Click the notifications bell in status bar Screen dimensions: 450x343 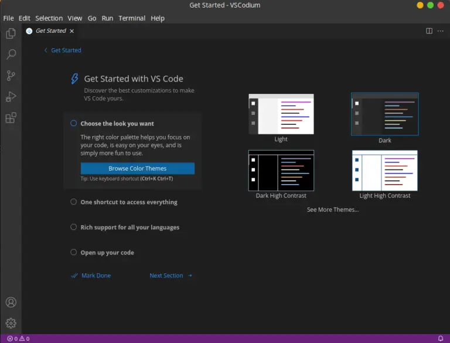coord(441,338)
